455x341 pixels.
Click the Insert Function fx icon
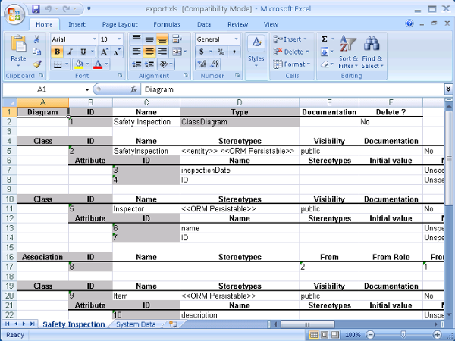pos(133,89)
